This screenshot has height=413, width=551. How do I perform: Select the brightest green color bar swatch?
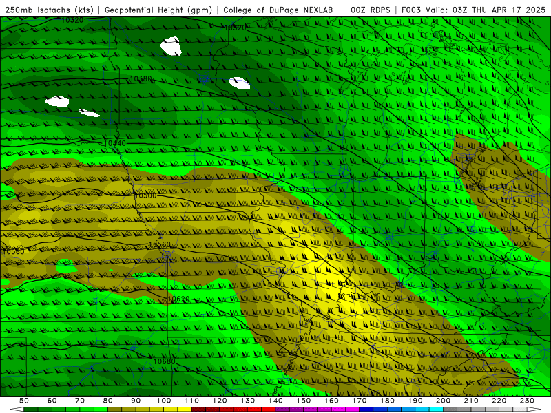tap(101, 409)
